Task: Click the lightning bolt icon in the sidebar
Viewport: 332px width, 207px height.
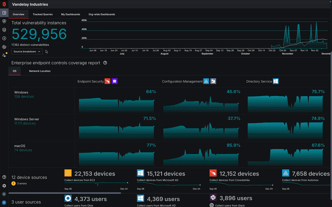Action: pyautogui.click(x=4, y=38)
